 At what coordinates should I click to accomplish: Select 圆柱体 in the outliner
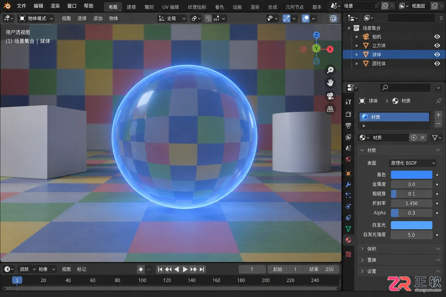(x=379, y=63)
